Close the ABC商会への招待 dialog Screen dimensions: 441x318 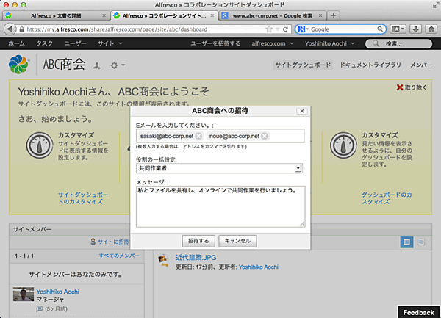click(x=301, y=111)
